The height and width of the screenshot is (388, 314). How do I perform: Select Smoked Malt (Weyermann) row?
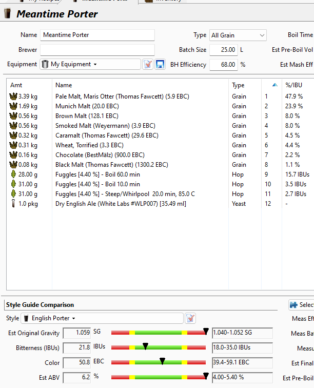pos(160,126)
